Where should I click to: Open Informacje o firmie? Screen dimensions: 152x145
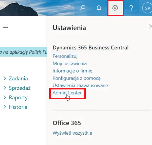pos(72,71)
